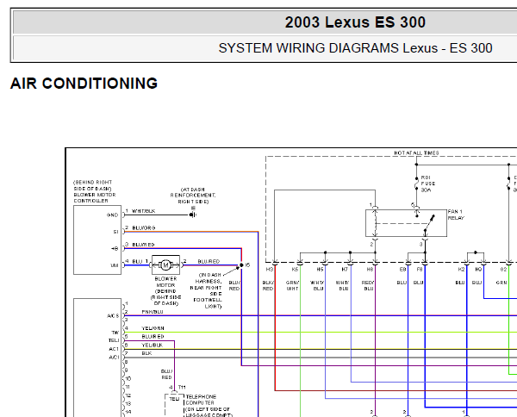Click the RDI fuse symbol
Screen dimensions: 517x417
click(x=416, y=184)
